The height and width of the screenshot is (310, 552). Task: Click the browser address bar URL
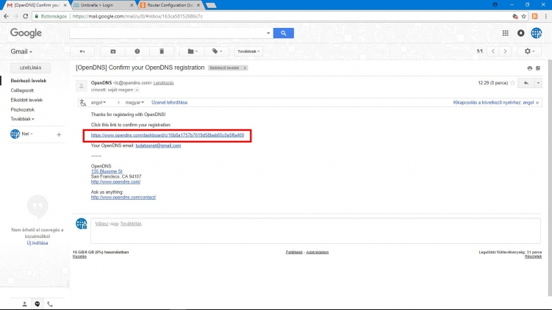coord(137,16)
